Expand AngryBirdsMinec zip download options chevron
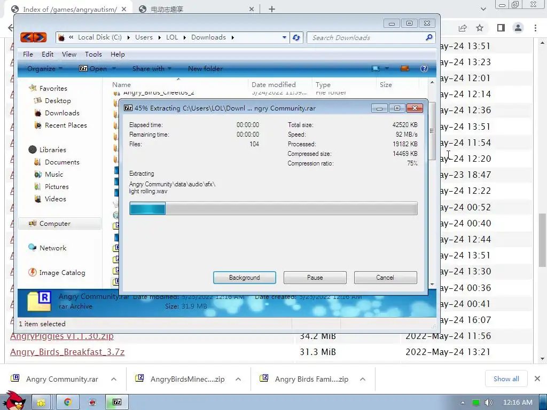The width and height of the screenshot is (547, 410). click(x=238, y=379)
